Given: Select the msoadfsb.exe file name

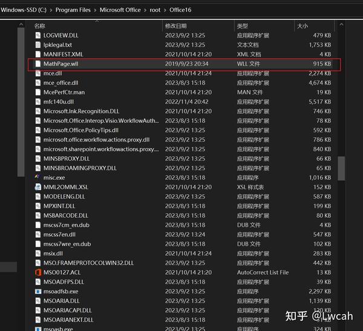Looking at the screenshot, I should (61, 292).
